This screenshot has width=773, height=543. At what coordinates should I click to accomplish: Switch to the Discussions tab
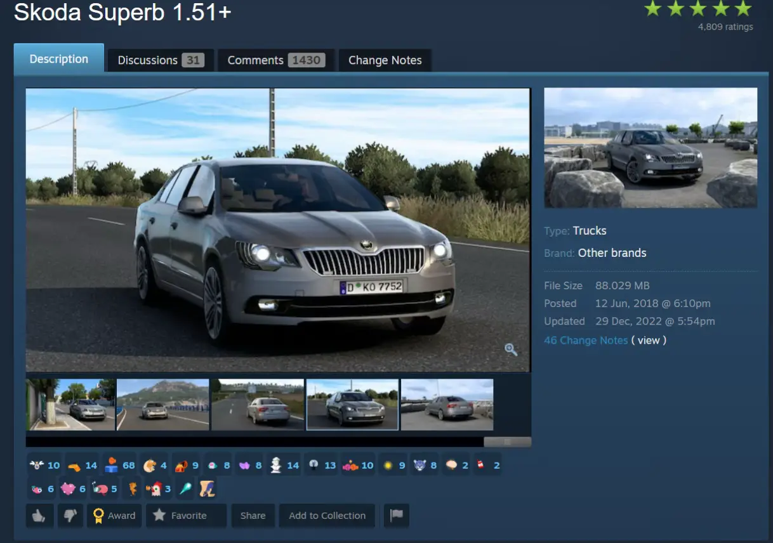(161, 60)
